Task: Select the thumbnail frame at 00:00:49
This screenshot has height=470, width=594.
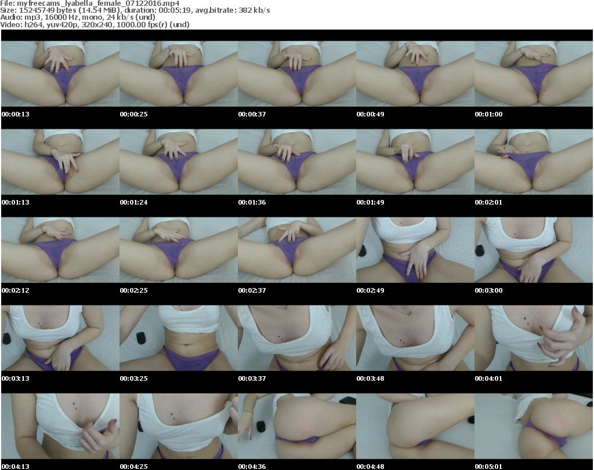Action: point(415,74)
